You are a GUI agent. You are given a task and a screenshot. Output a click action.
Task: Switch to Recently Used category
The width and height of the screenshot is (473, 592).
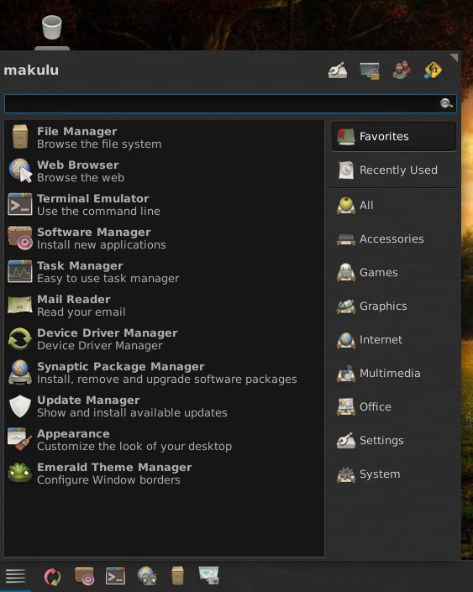[394, 170]
